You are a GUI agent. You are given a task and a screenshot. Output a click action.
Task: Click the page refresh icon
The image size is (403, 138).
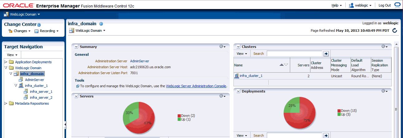395,31
